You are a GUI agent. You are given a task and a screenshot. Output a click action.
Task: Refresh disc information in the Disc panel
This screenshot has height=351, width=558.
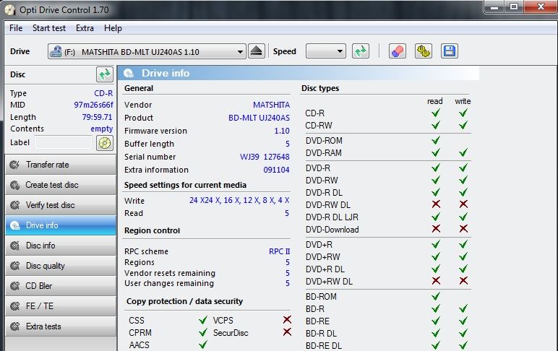tap(105, 74)
